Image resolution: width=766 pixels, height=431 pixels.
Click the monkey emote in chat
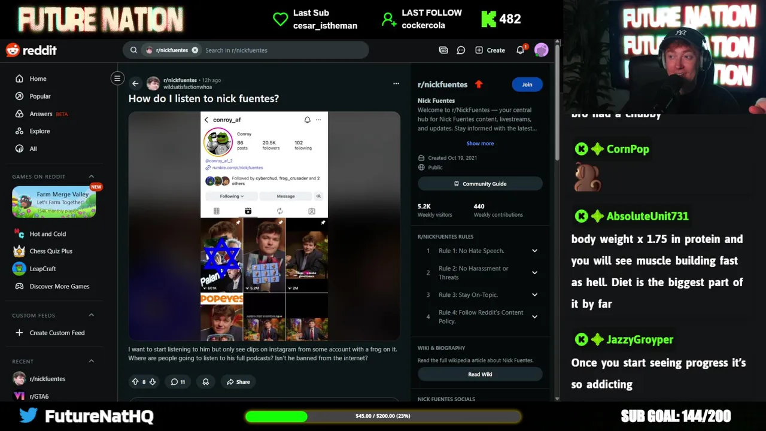coord(586,178)
